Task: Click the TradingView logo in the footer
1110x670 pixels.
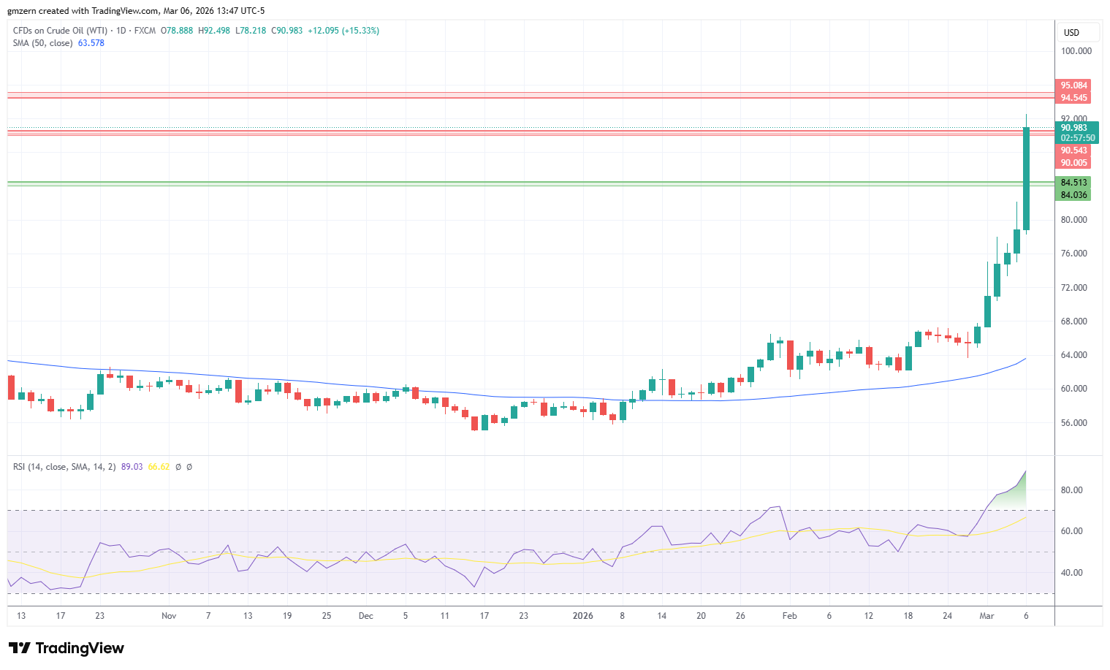Action: pyautogui.click(x=66, y=648)
